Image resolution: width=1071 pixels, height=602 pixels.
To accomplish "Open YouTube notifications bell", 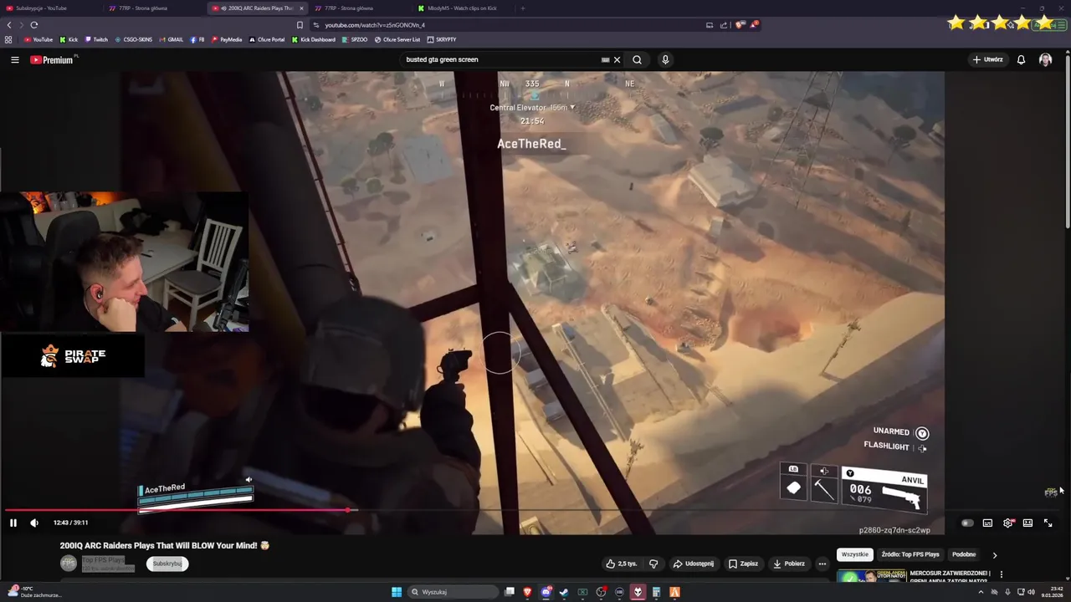I will pos(1021,59).
